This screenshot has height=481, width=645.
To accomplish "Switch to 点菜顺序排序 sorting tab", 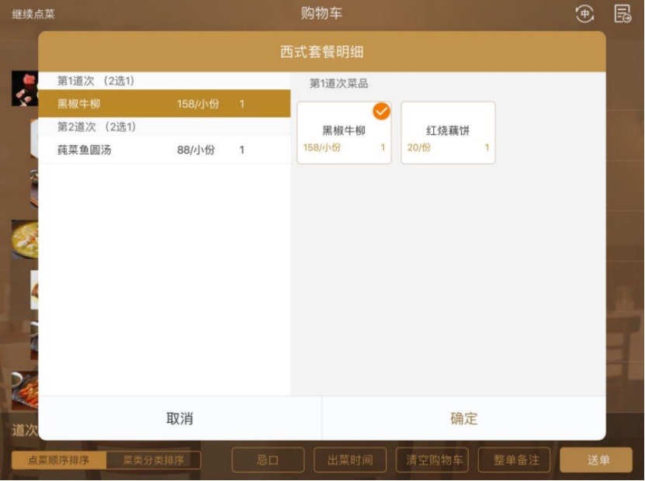I will coord(59,460).
